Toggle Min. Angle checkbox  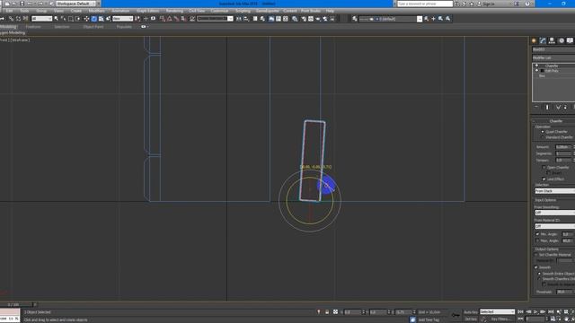[x=537, y=234]
